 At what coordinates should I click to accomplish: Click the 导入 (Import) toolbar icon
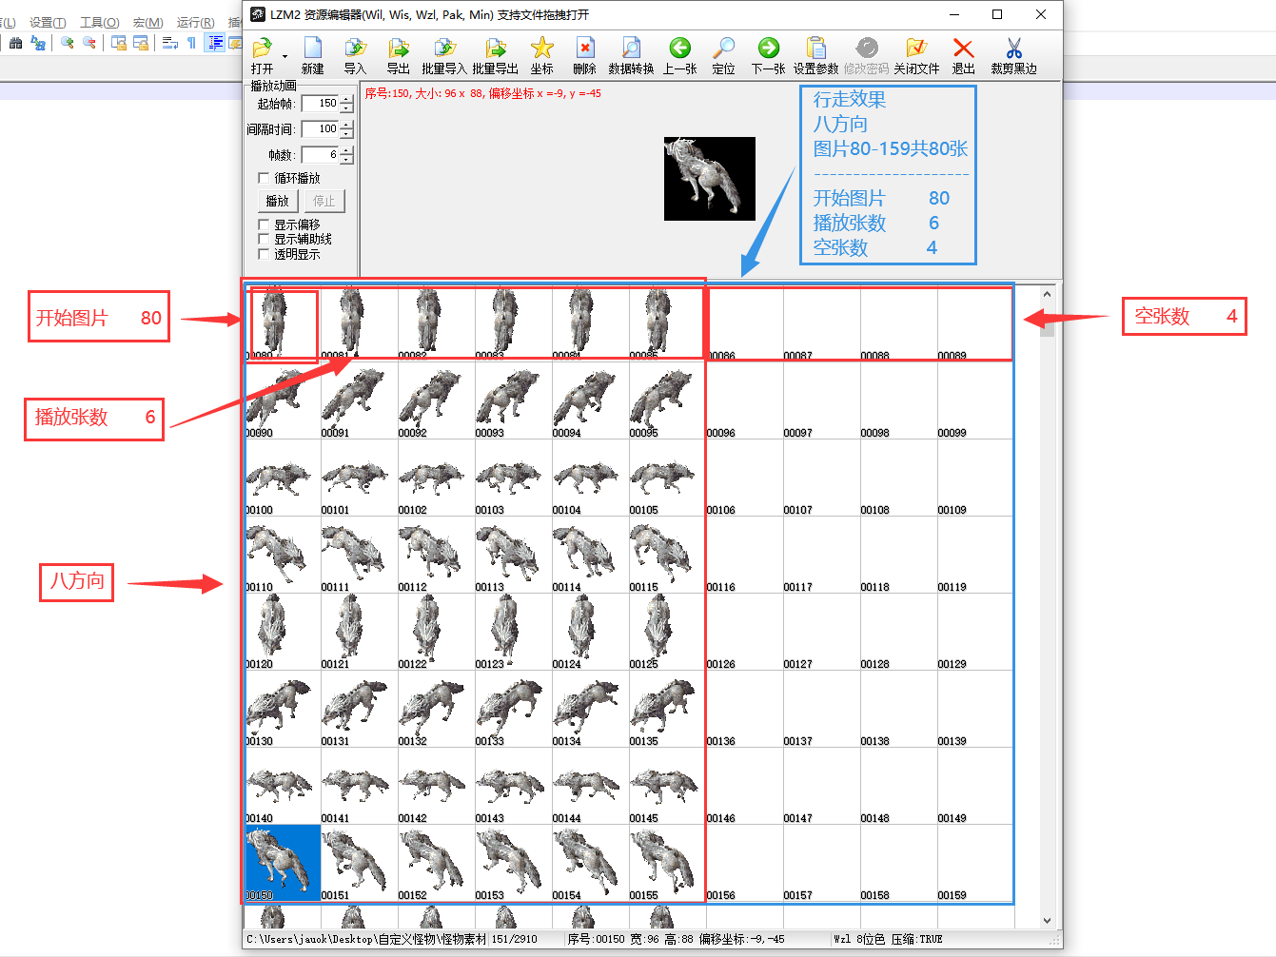pyautogui.click(x=355, y=49)
